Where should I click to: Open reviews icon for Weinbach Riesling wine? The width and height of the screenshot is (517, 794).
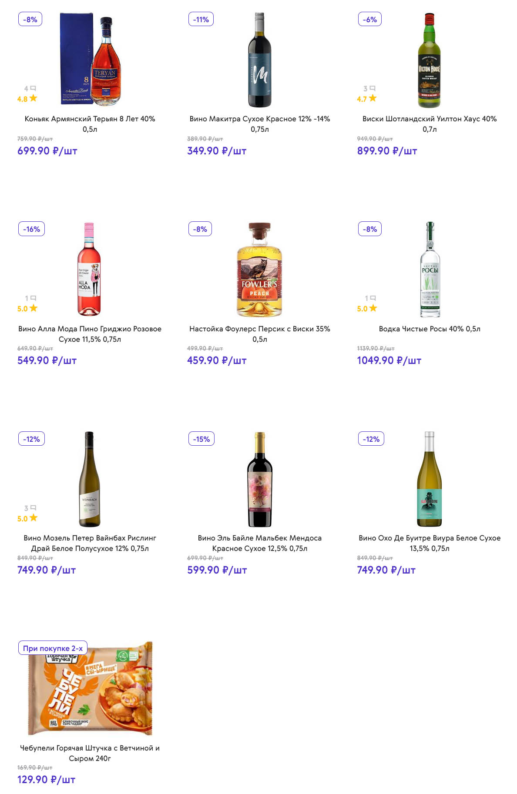pyautogui.click(x=34, y=507)
